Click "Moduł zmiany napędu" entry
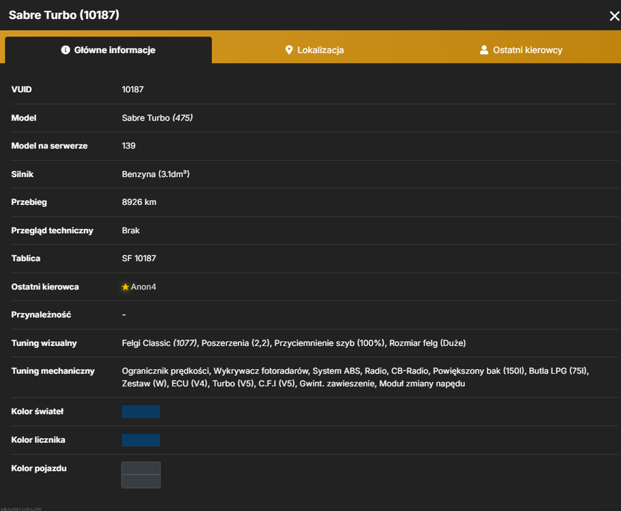The height and width of the screenshot is (511, 621). 422,384
